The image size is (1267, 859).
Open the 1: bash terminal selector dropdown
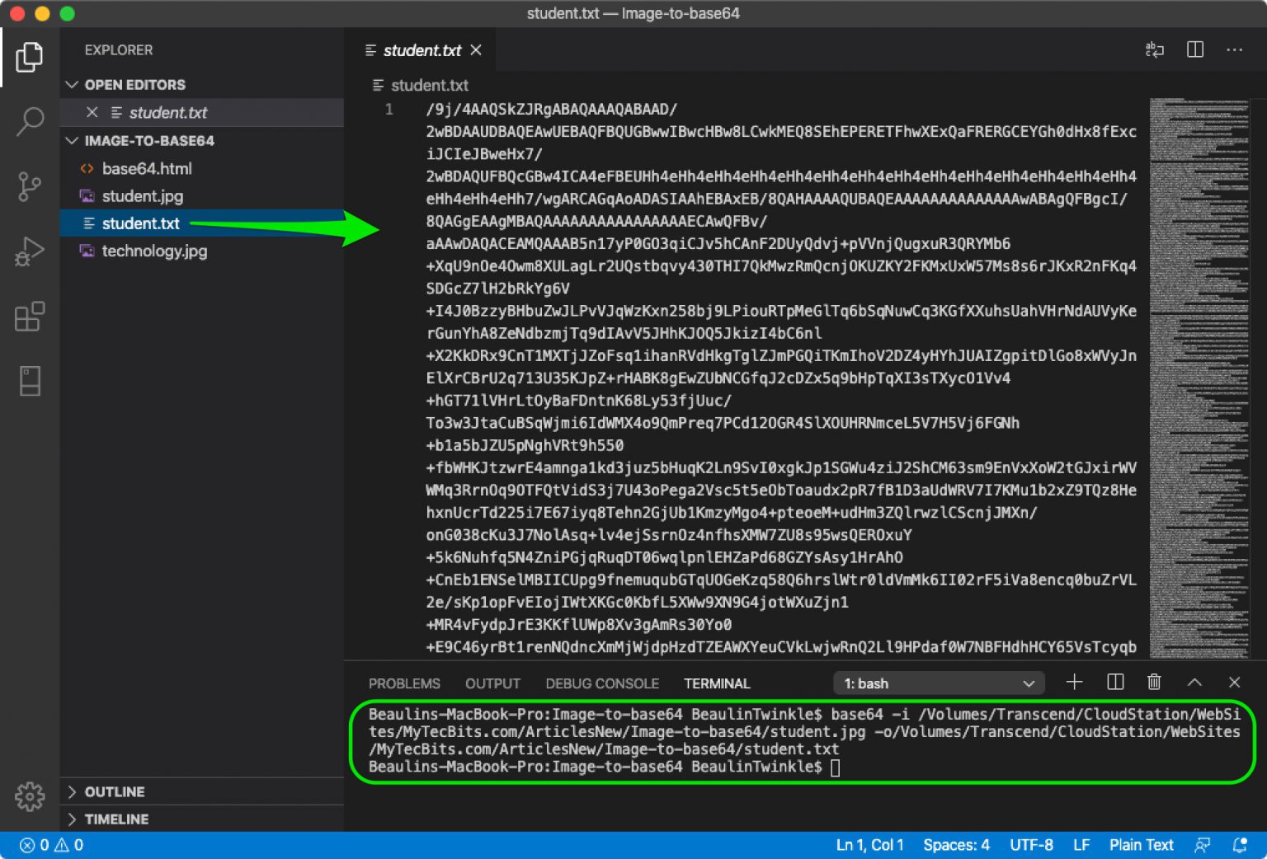click(x=939, y=683)
